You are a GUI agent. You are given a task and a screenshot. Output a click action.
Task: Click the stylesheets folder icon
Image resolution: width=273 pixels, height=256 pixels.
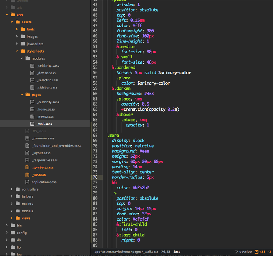tap(23, 51)
